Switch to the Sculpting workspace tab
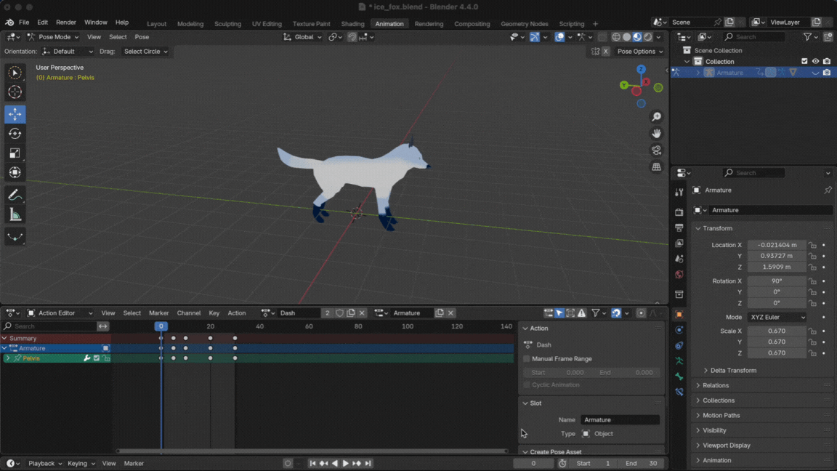The height and width of the screenshot is (471, 837). tap(227, 23)
